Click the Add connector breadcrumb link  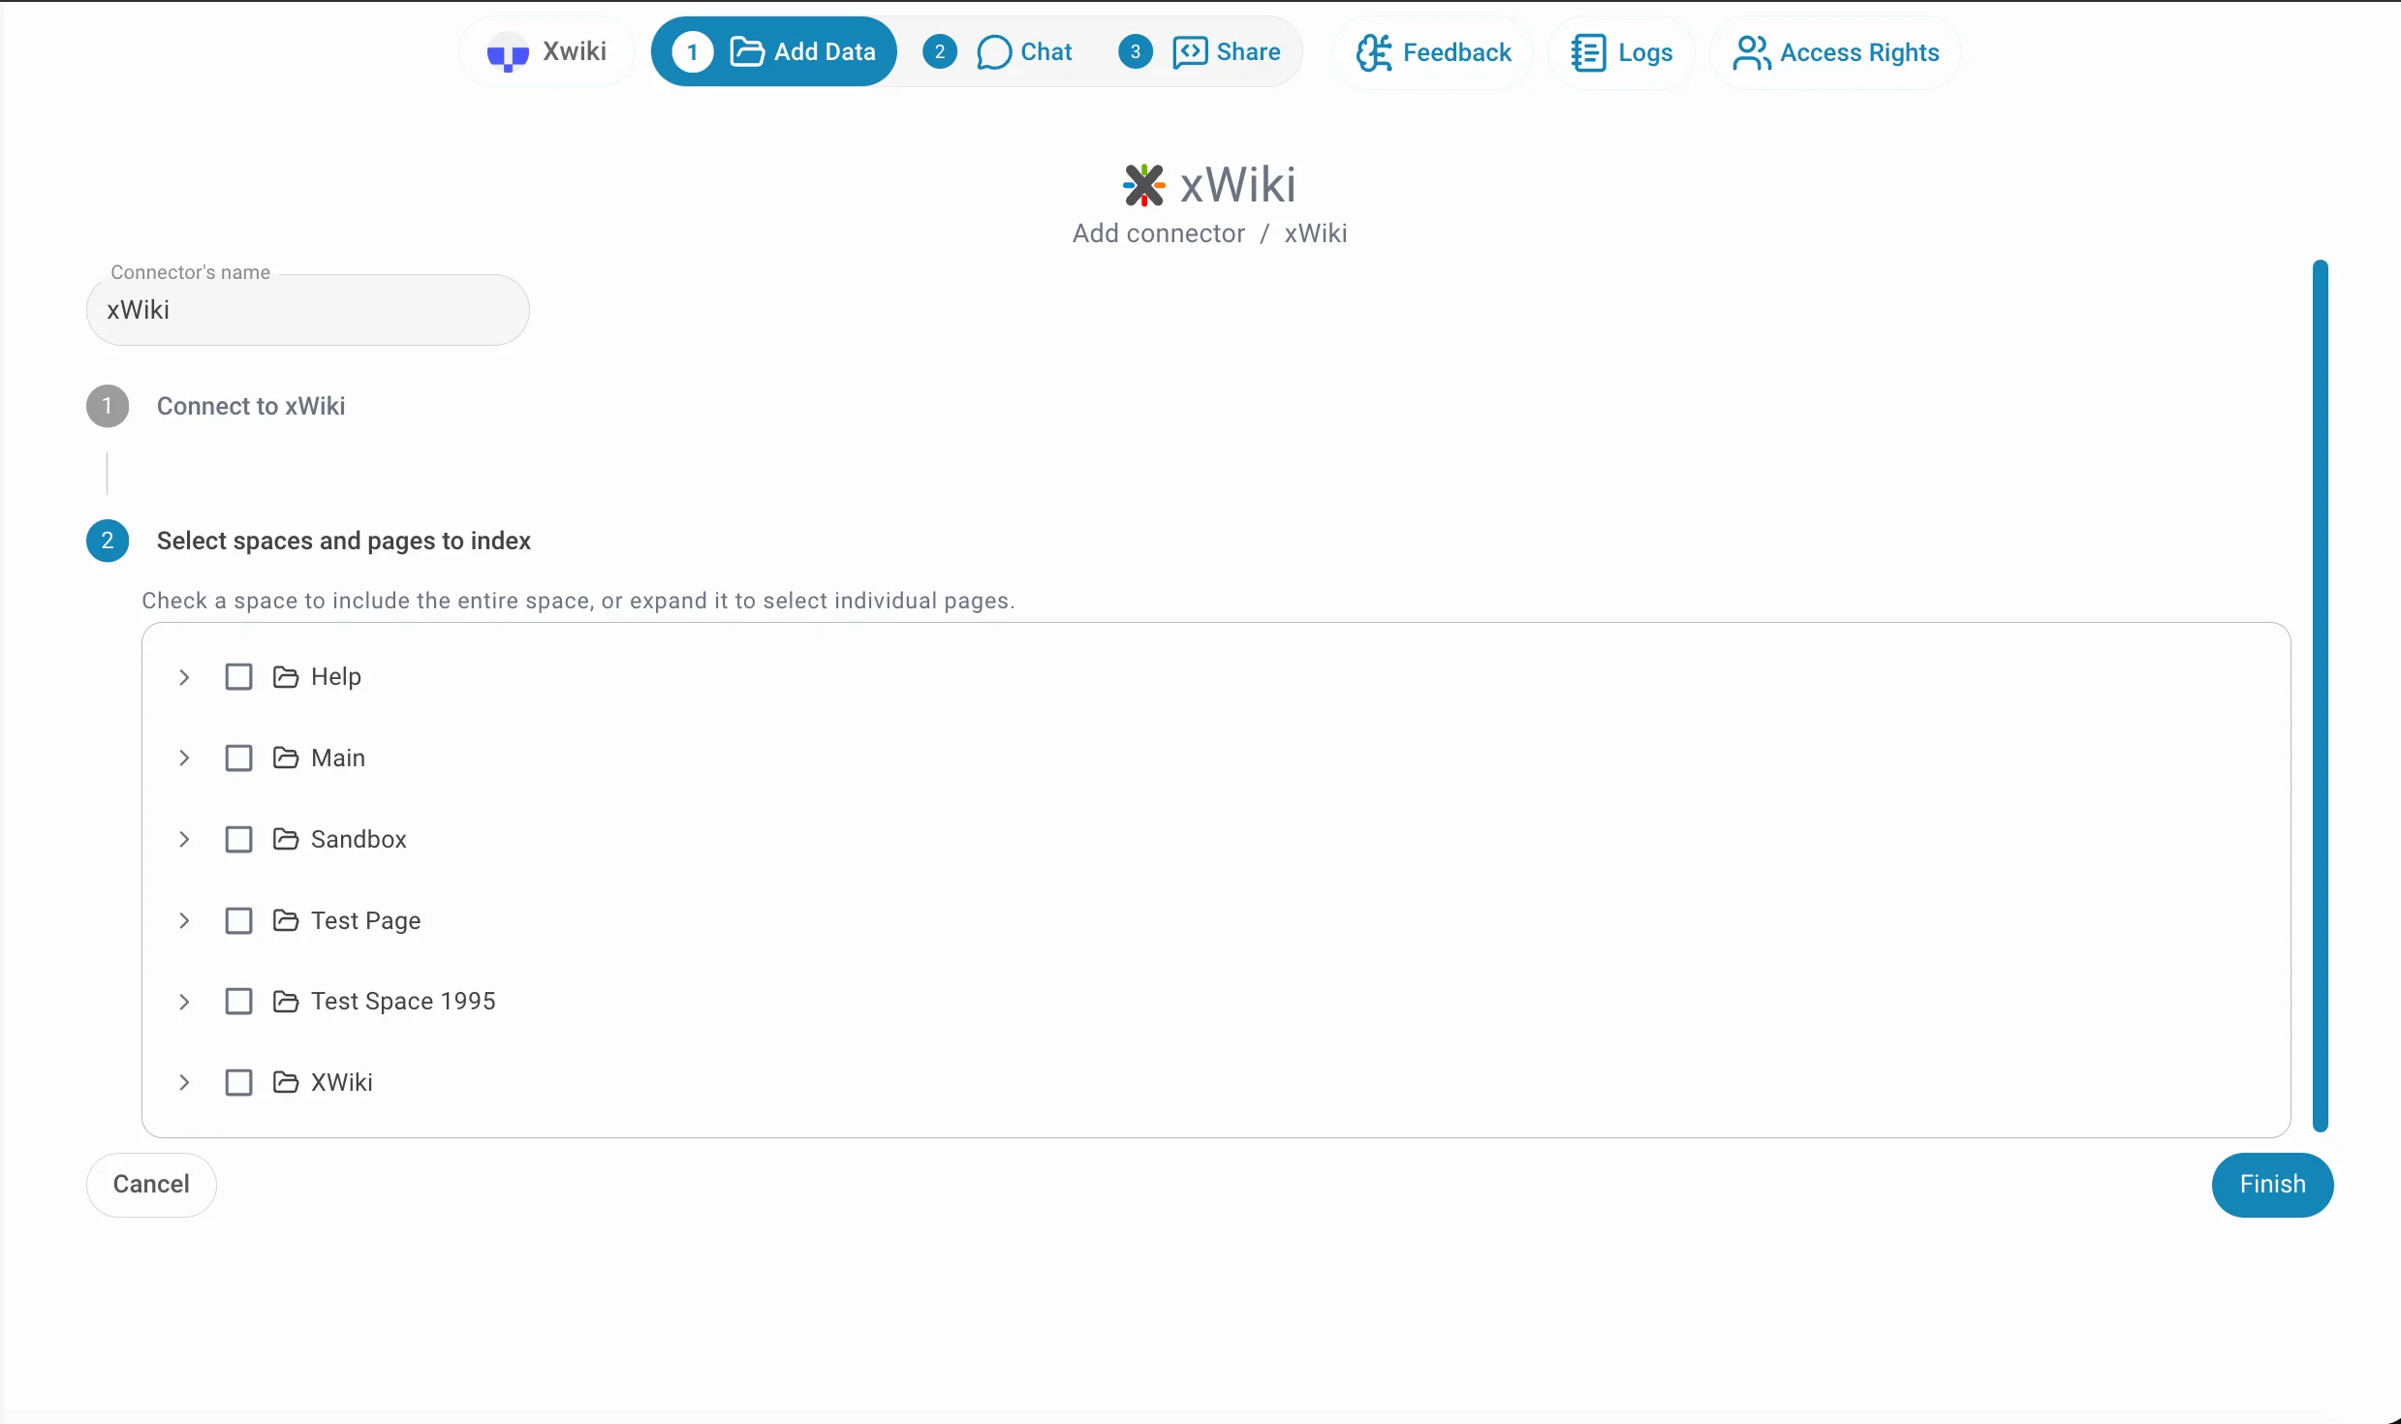coord(1158,233)
